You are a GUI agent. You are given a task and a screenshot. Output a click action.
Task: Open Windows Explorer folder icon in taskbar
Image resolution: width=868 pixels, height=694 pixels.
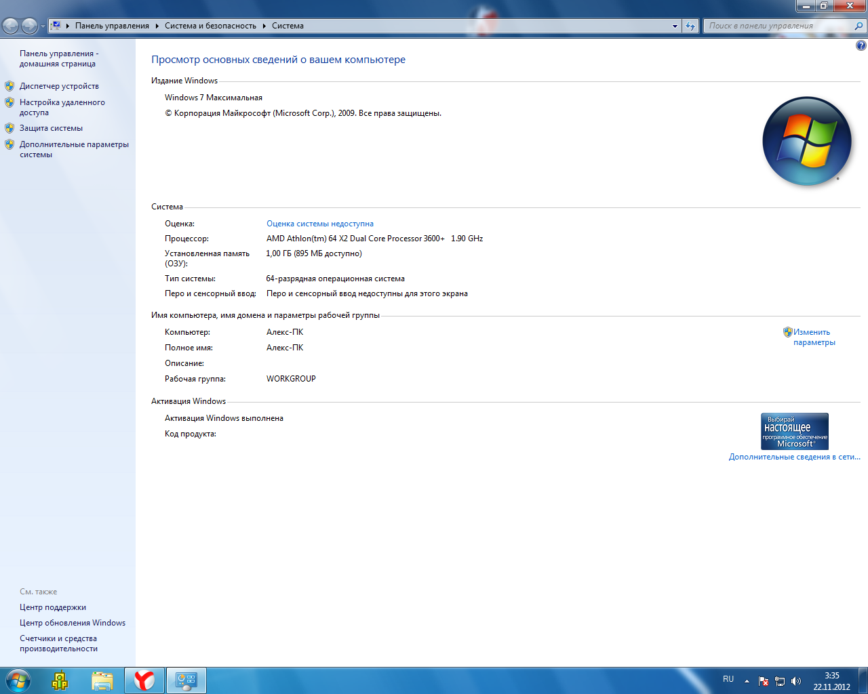pos(102,680)
